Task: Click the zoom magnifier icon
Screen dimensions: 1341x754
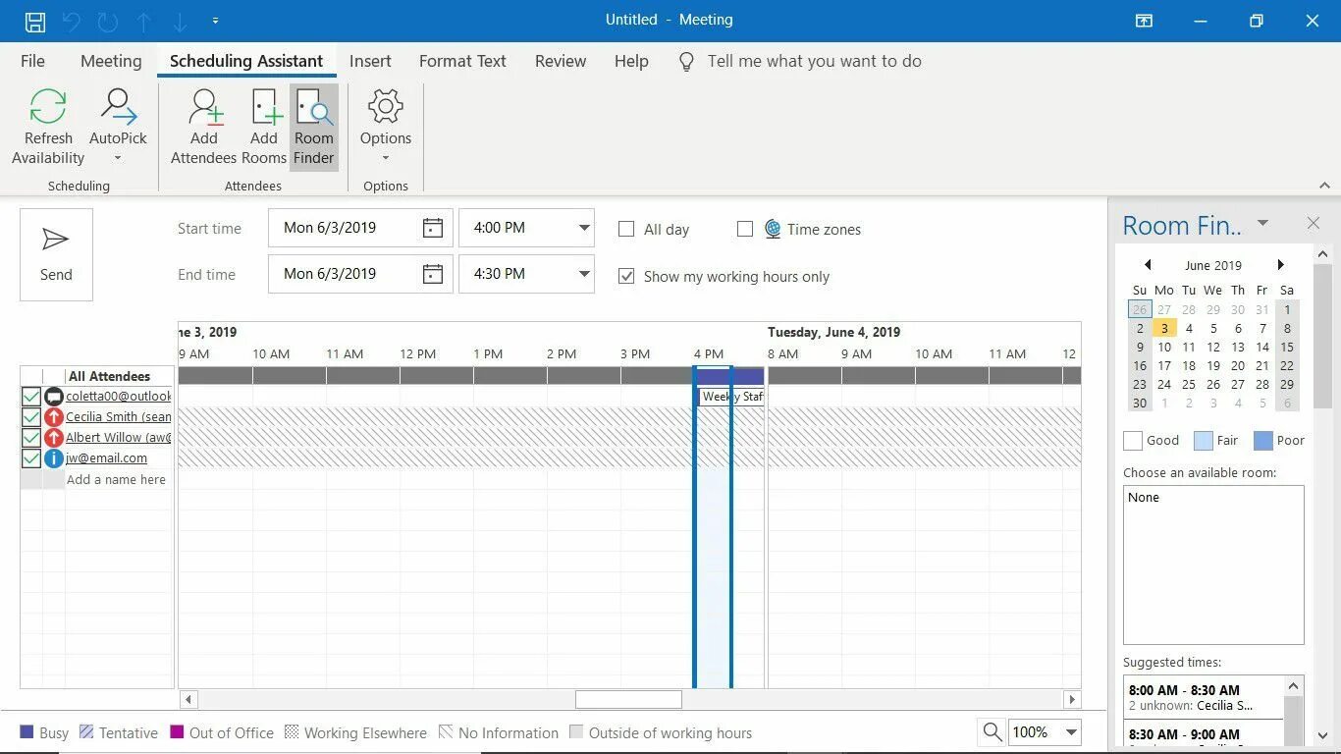Action: point(992,732)
